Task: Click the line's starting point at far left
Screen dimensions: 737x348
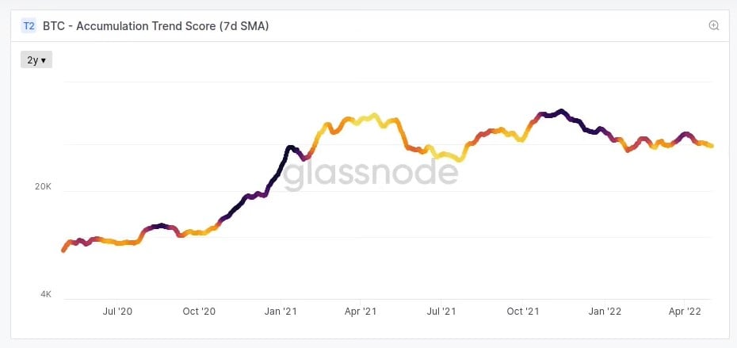Action: 63,250
